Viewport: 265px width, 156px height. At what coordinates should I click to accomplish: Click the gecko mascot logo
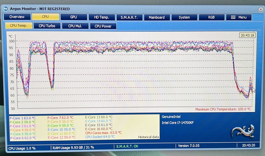243,131
